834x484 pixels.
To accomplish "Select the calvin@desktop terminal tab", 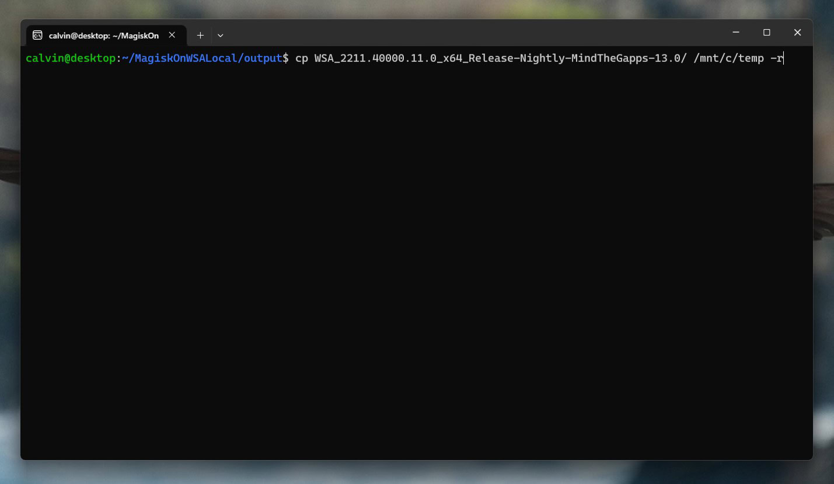I will pyautogui.click(x=106, y=36).
